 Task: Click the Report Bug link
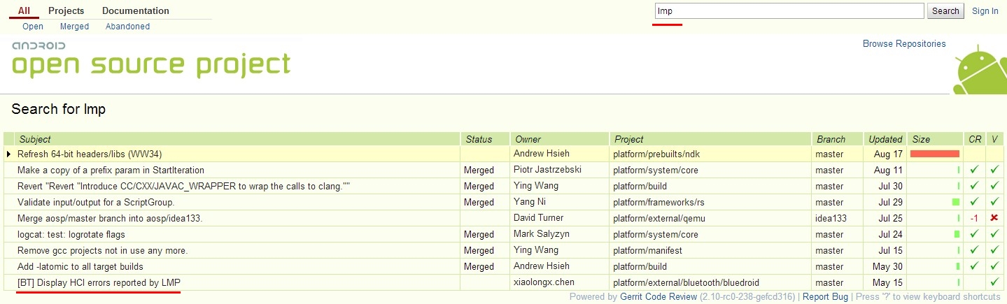(825, 297)
